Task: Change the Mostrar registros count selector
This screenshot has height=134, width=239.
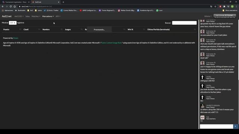Action: point(13,23)
